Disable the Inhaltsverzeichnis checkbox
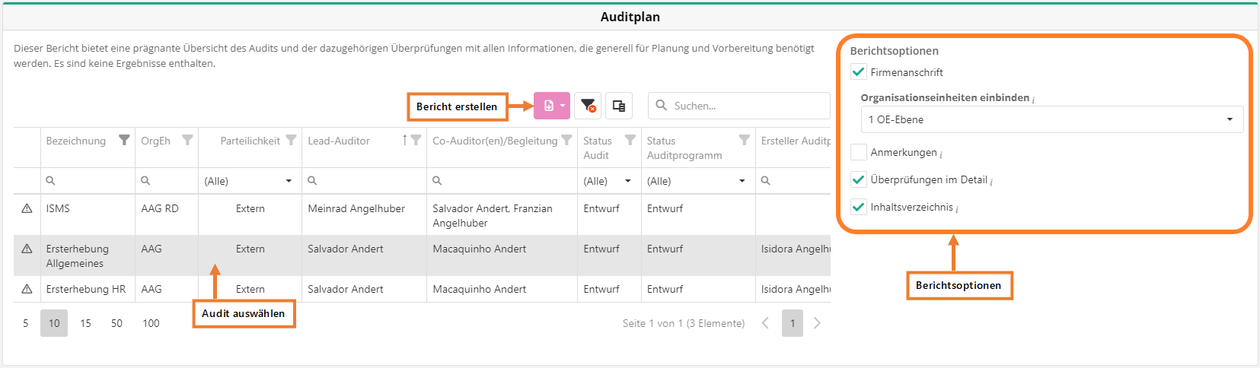Image resolution: width=1260 pixels, height=368 pixels. pos(859,207)
